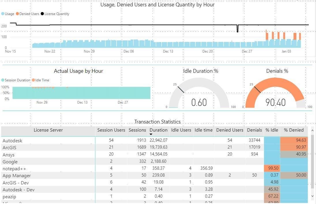The height and width of the screenshot is (204, 316).
Task: Click the sort arrow under the Duration header
Action: 151,134
